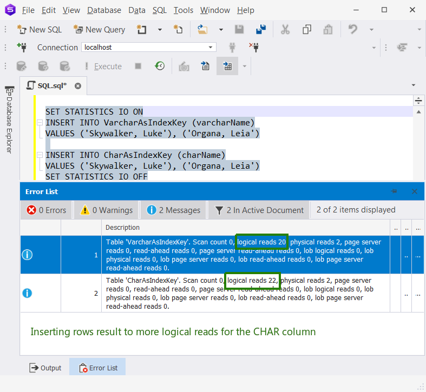Open the Connection localhost combo box
This screenshot has height=392, width=426.
[149, 47]
